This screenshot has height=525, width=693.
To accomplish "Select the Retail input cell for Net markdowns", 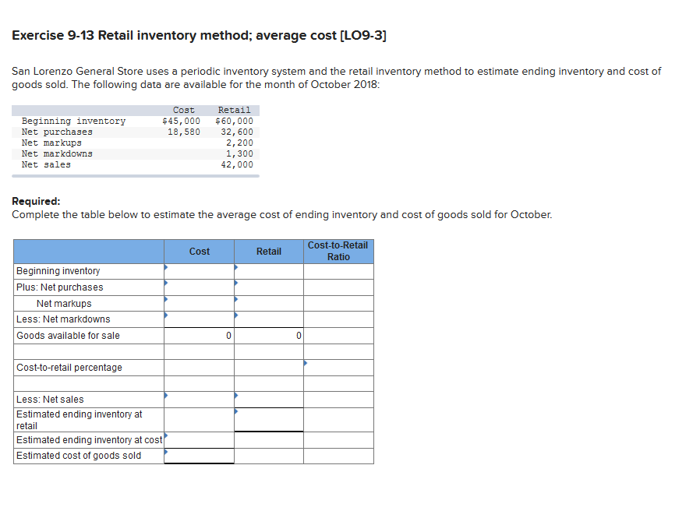I will (x=268, y=319).
